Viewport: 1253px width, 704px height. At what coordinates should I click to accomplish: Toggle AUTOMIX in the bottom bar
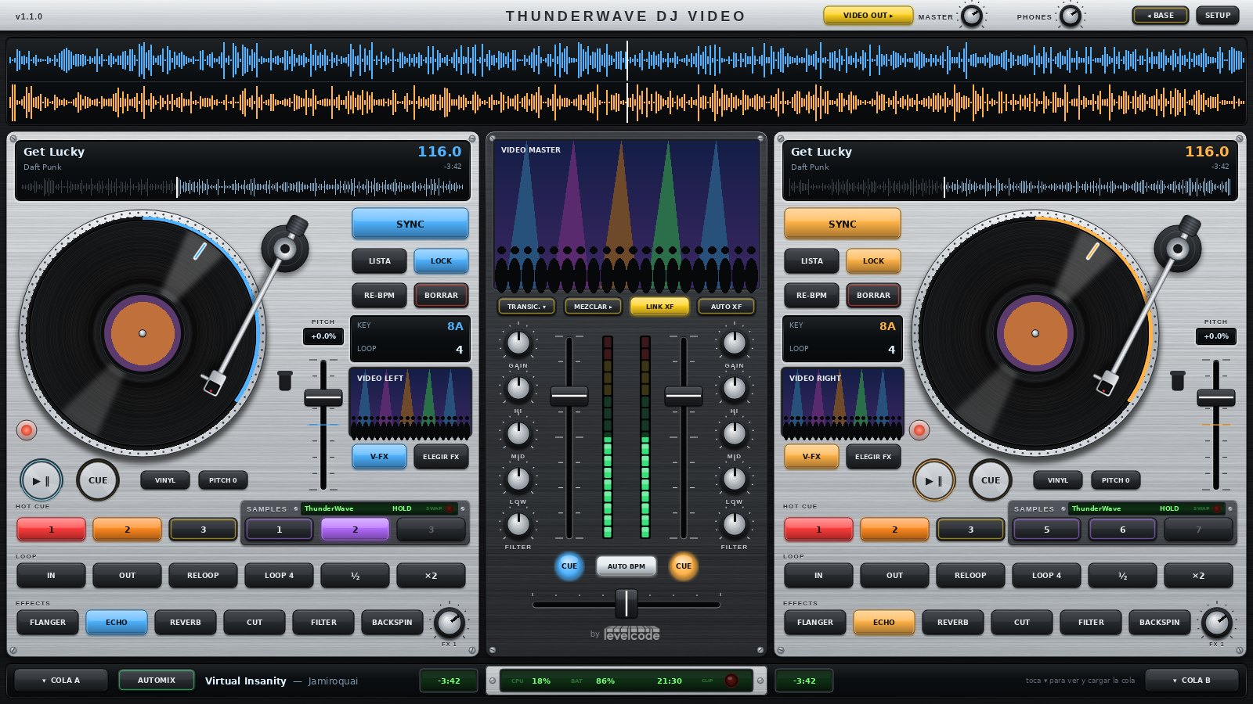point(157,681)
